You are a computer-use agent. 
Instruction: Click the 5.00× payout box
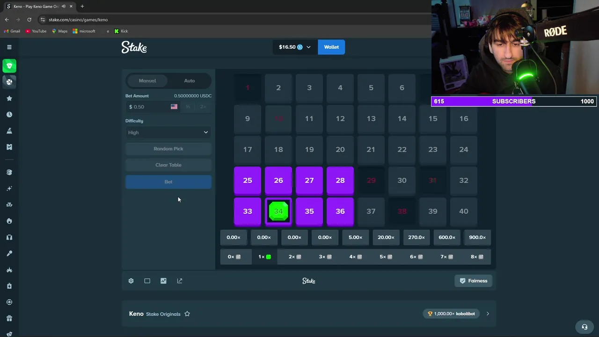[355, 237]
